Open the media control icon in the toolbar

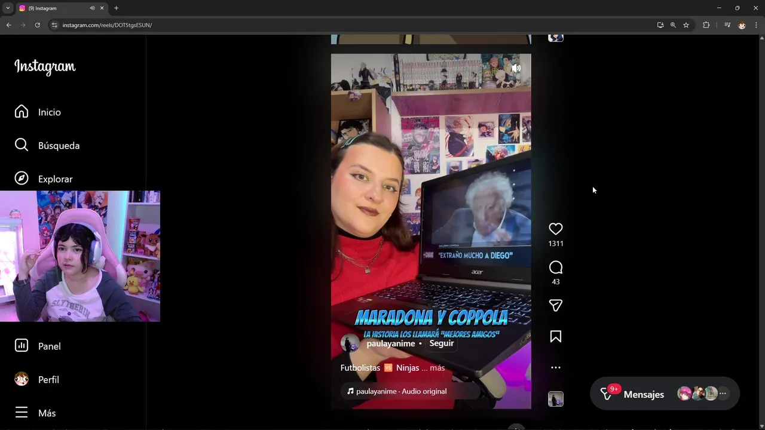click(x=727, y=25)
